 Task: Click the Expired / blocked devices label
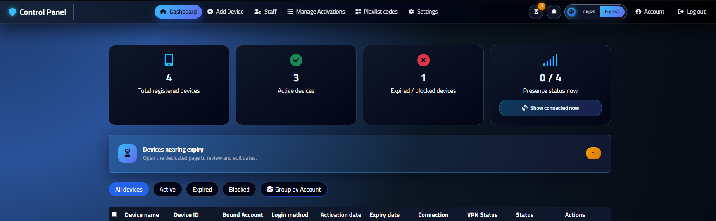(x=423, y=91)
